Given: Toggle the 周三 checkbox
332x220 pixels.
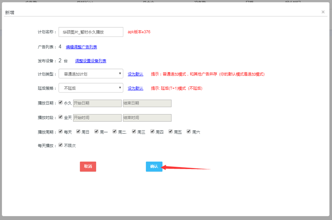Looking at the screenshot, I should (x=134, y=131).
